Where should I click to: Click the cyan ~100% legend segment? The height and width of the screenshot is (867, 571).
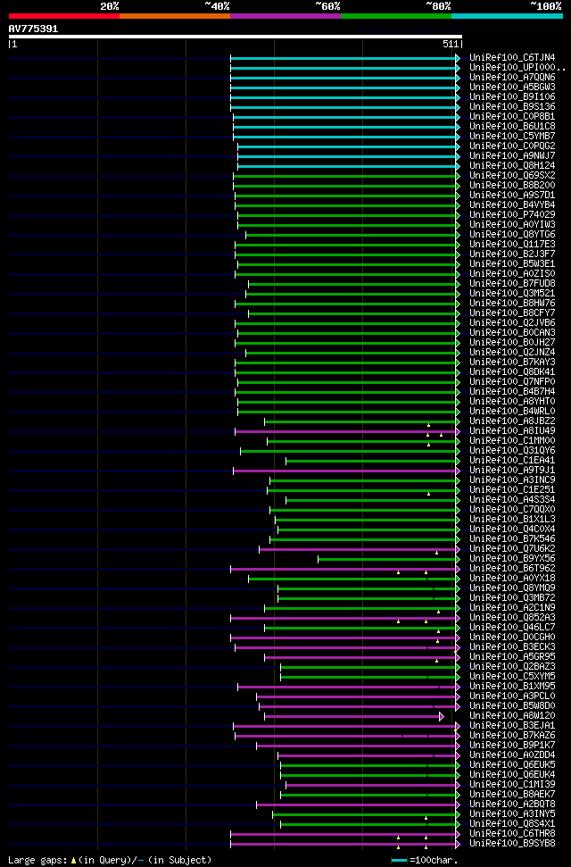tap(507, 16)
